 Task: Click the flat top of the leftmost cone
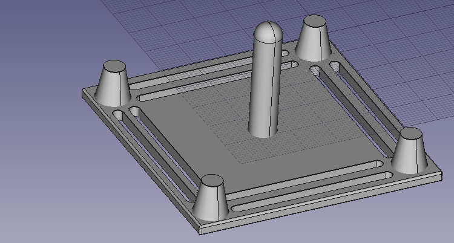pyautogui.click(x=114, y=66)
